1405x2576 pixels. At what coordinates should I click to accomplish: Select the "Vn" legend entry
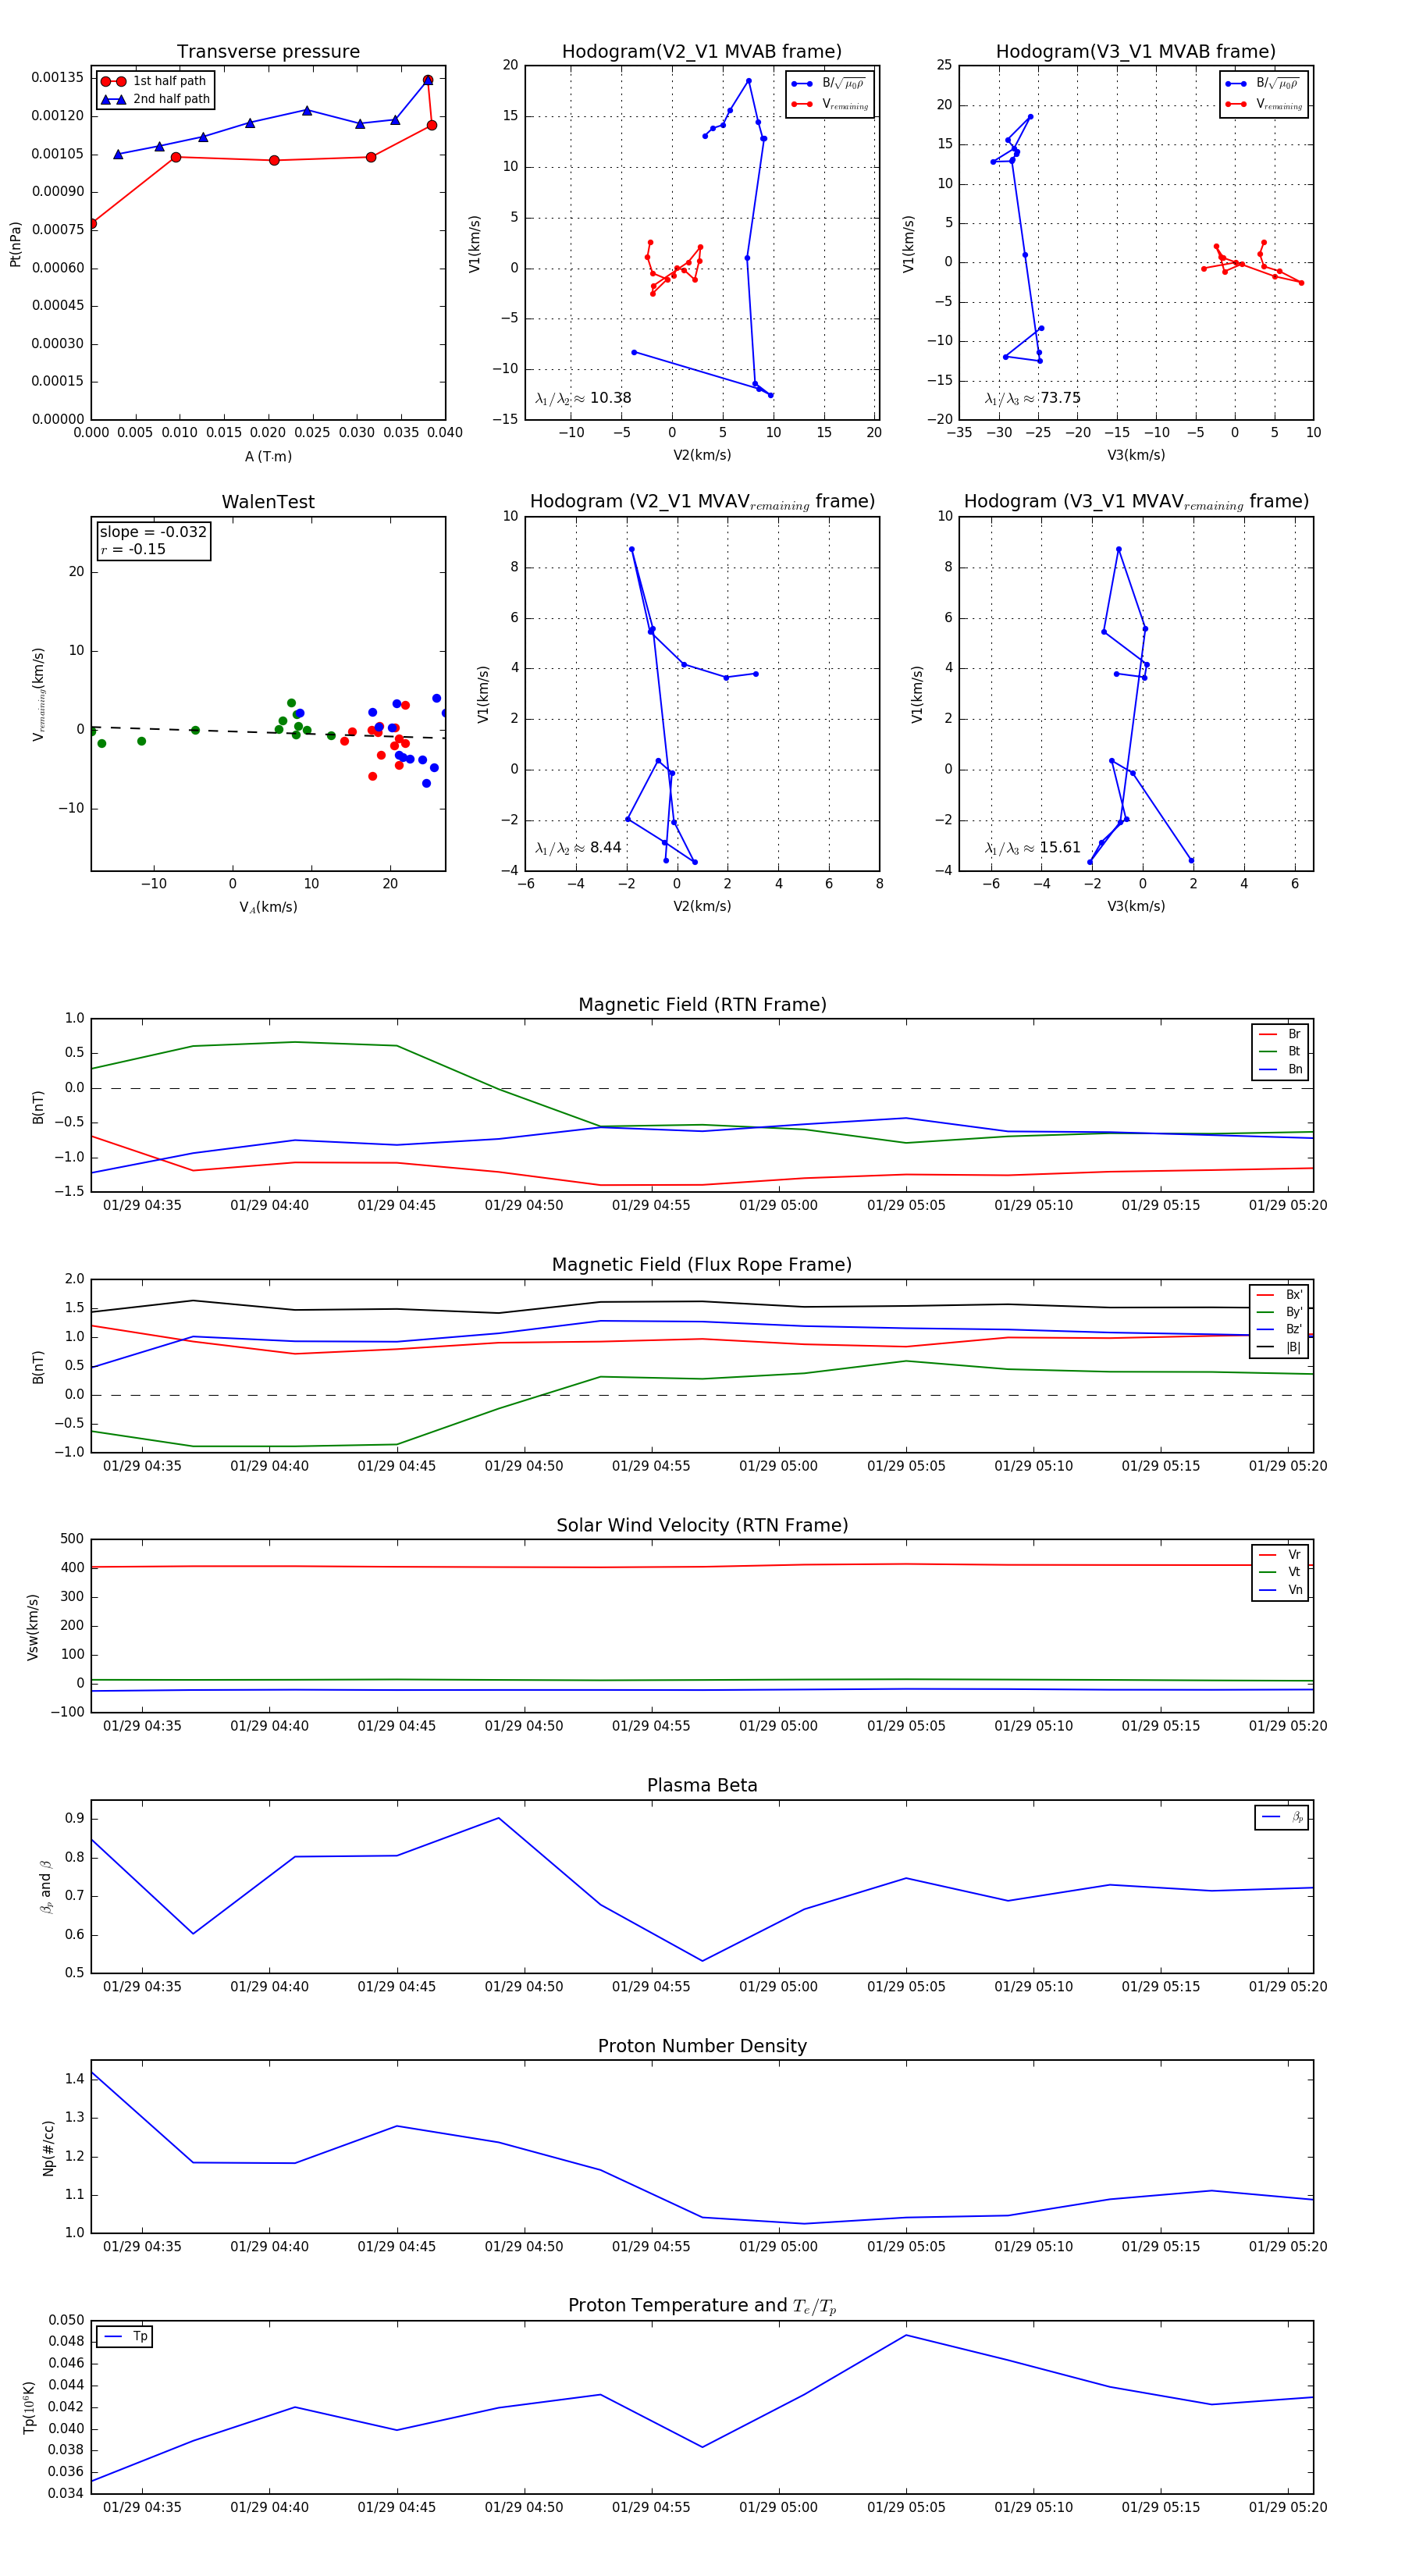click(1280, 1590)
